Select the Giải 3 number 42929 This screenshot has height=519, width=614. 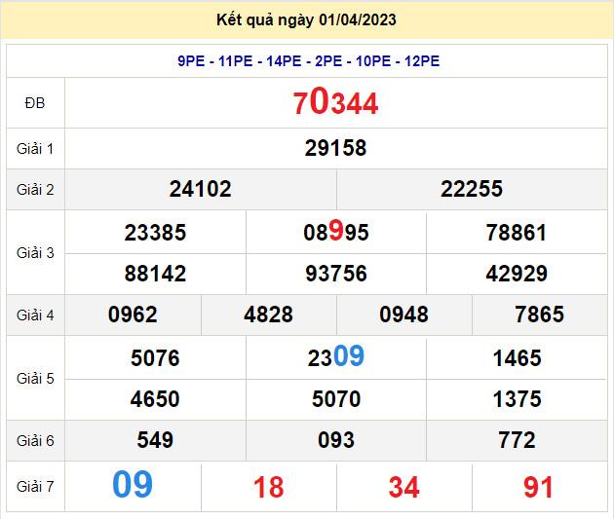517,274
